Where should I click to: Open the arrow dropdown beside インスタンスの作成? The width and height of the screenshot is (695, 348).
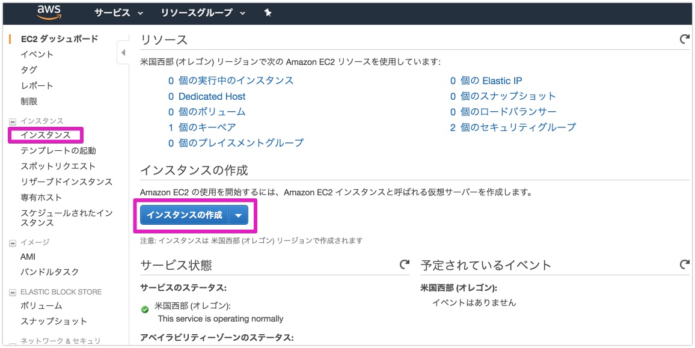tap(239, 215)
